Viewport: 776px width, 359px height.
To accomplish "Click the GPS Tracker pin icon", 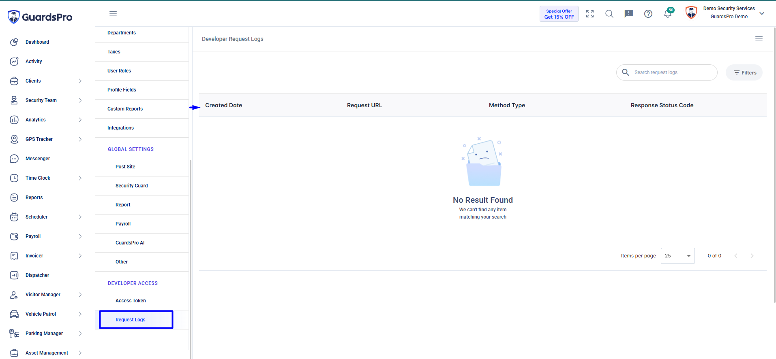I will coord(14,139).
